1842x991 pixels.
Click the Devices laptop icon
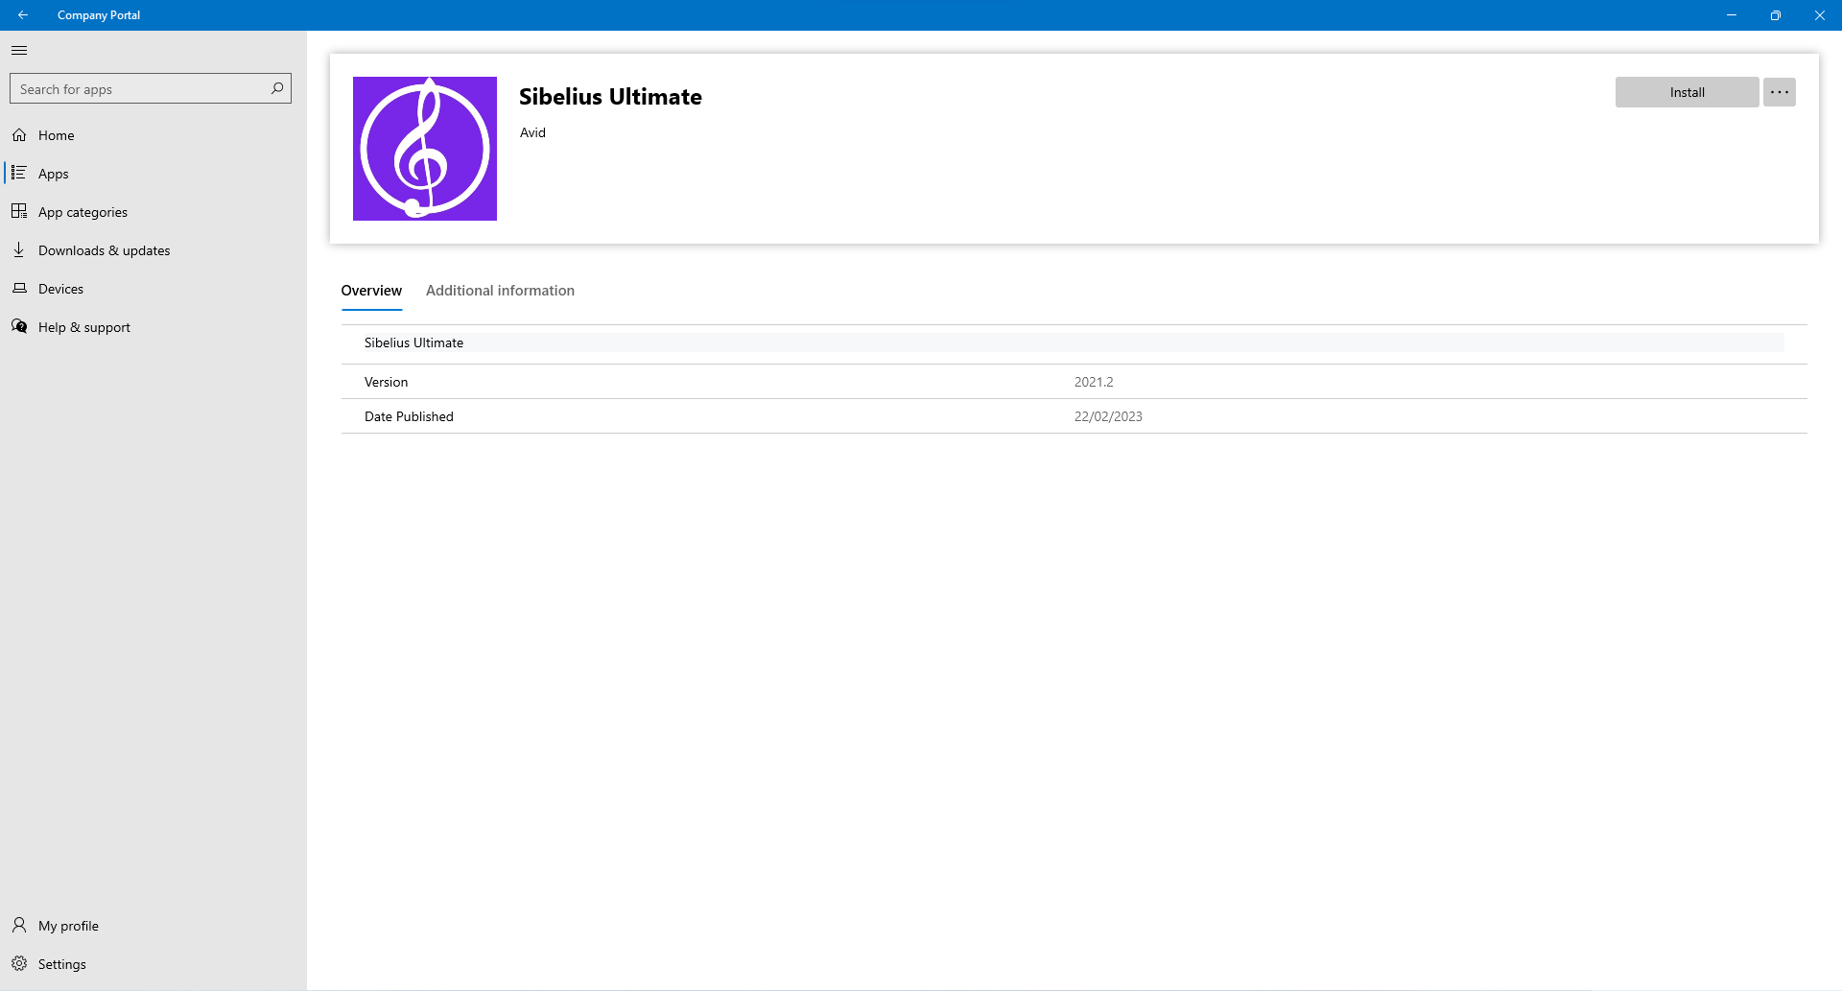(x=19, y=288)
